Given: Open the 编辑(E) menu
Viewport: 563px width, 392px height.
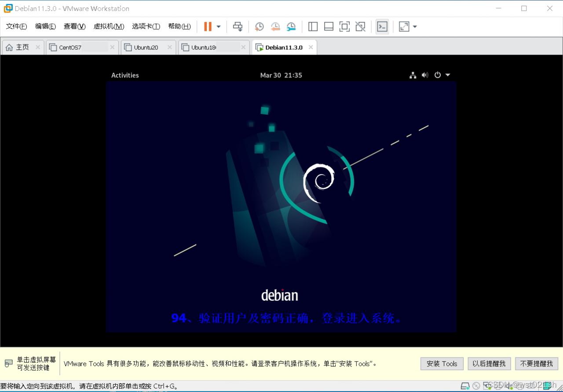Looking at the screenshot, I should click(x=45, y=26).
